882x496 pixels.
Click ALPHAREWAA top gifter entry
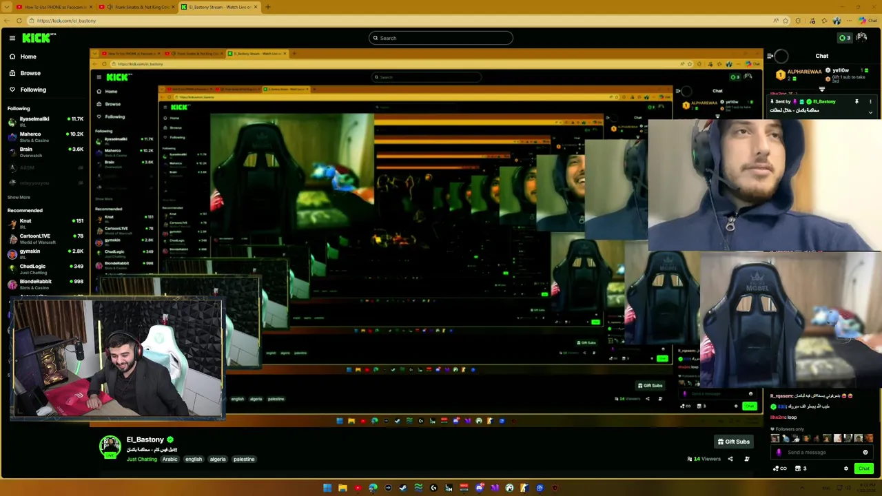click(799, 74)
